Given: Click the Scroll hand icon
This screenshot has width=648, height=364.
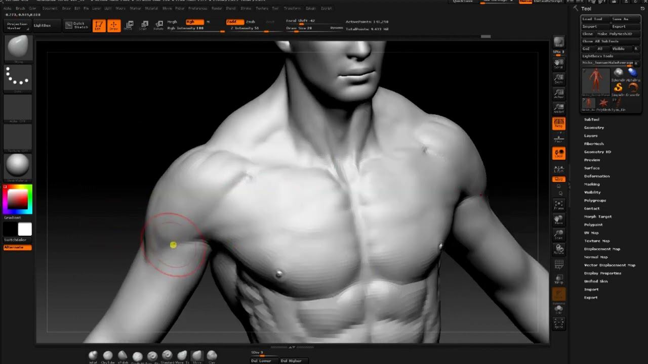Looking at the screenshot, I should tap(558, 64).
